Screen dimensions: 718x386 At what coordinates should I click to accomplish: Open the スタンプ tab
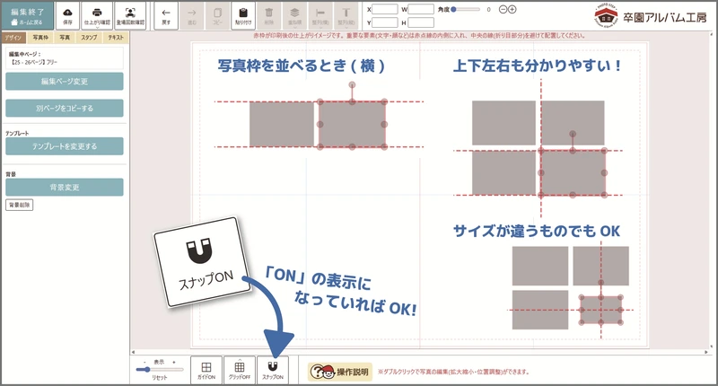coord(90,39)
